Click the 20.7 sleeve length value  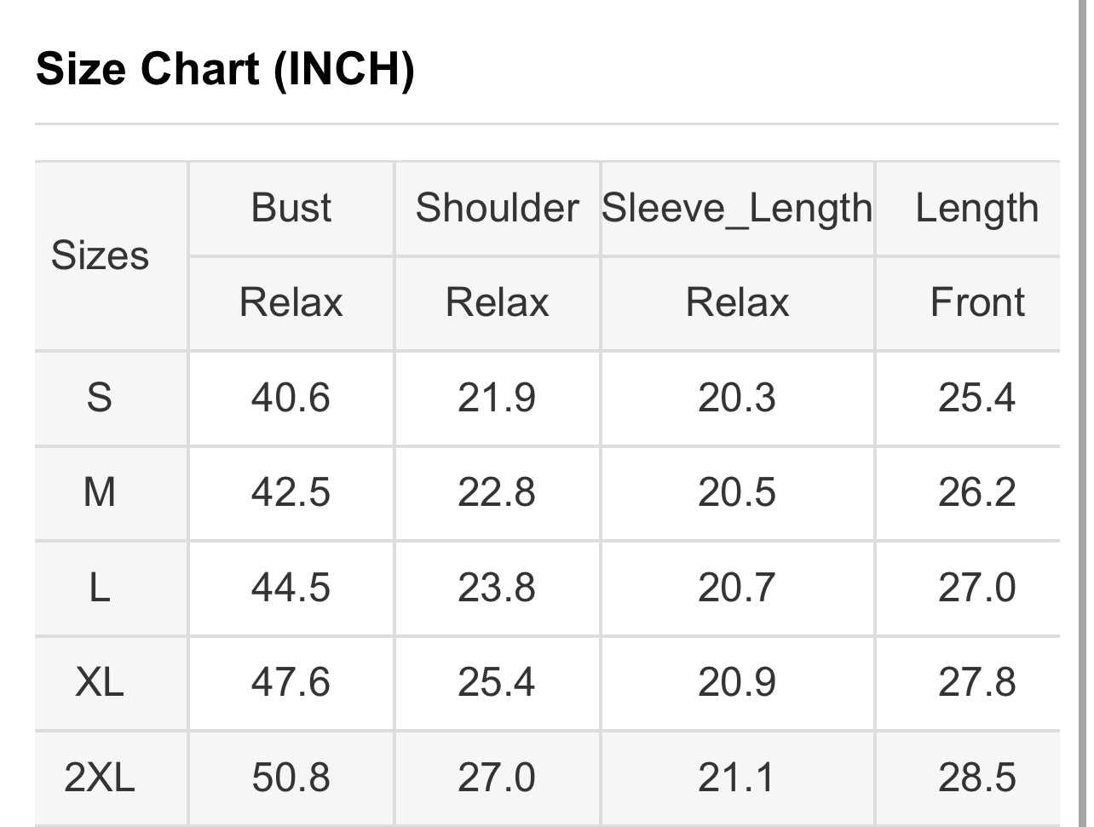click(737, 588)
